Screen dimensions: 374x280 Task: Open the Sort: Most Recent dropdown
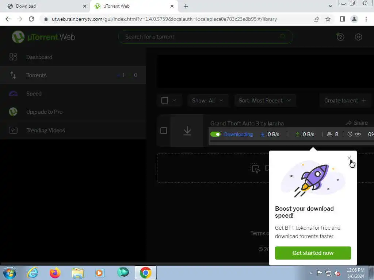pos(265,101)
